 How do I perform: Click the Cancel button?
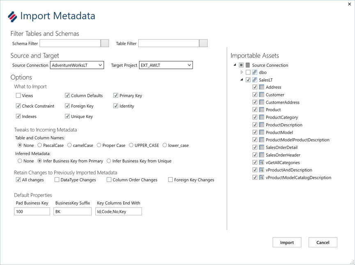(x=323, y=242)
